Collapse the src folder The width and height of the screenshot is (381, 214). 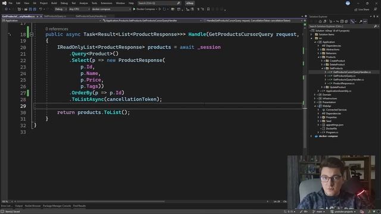(311, 38)
